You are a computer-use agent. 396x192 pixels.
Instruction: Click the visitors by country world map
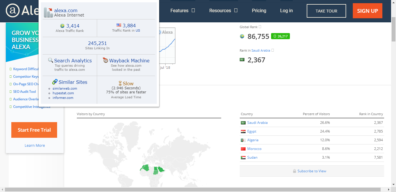click(149, 154)
